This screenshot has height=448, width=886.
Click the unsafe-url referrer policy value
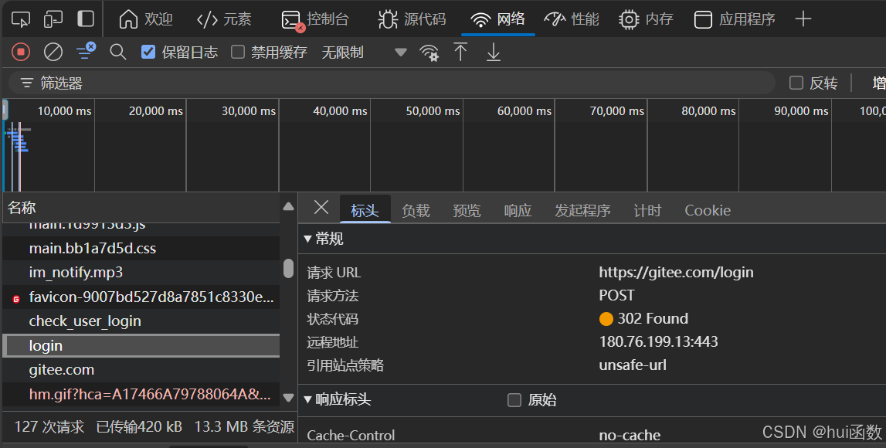coord(633,365)
